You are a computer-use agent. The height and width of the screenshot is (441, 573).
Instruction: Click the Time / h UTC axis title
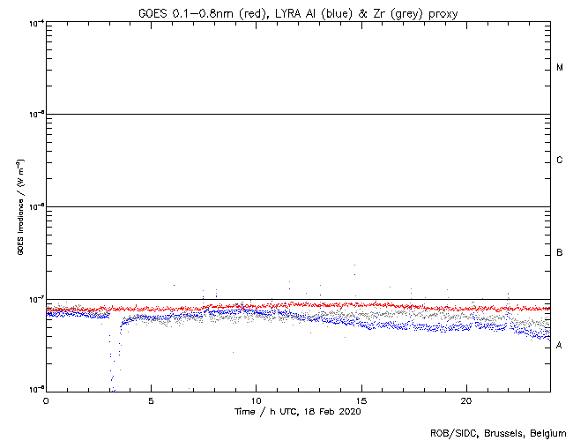[298, 411]
